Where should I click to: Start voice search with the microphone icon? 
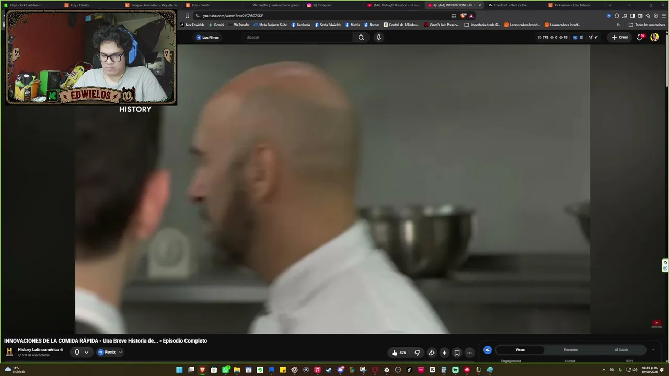[379, 37]
